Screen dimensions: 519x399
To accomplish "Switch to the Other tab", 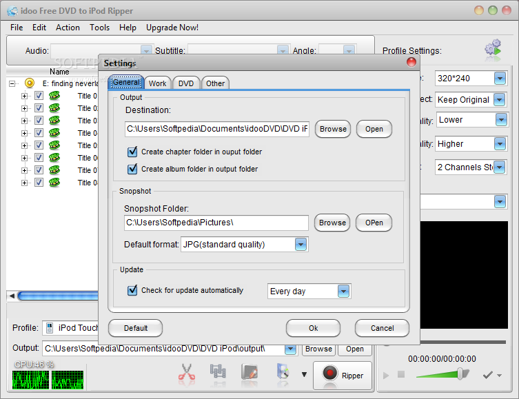I will tap(215, 83).
